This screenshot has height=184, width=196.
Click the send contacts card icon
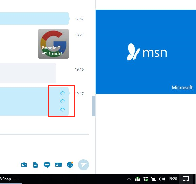pyautogui.click(x=58, y=165)
